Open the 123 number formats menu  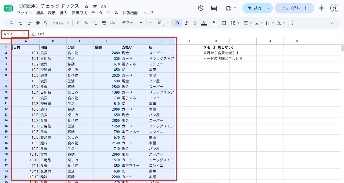(112, 23)
